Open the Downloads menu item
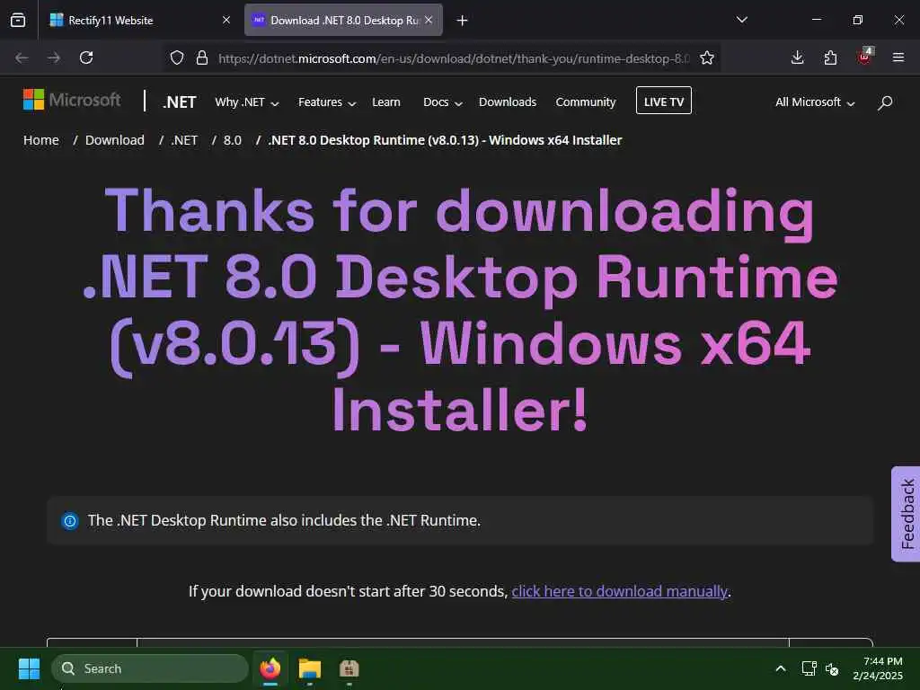920x690 pixels. point(508,102)
